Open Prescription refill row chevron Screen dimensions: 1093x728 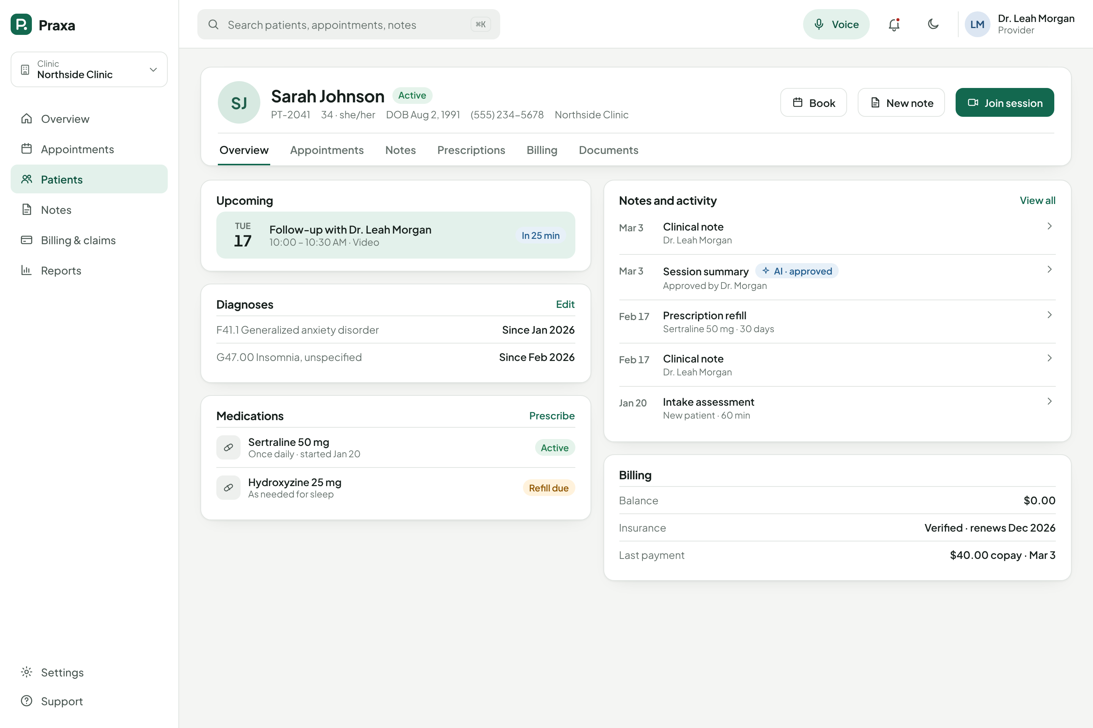coord(1049,315)
